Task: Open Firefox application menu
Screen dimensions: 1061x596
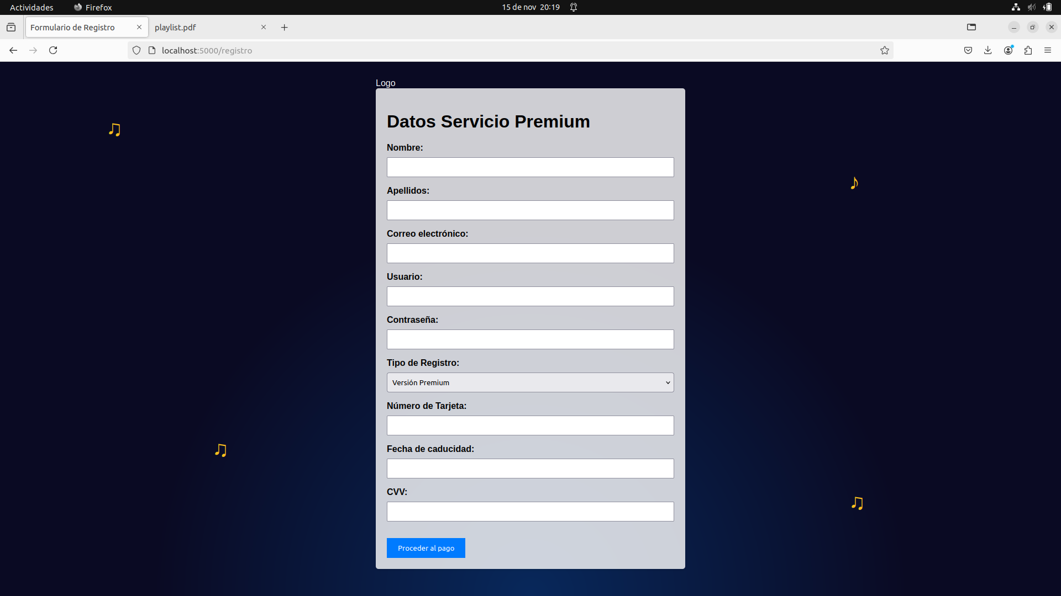Action: (1048, 50)
